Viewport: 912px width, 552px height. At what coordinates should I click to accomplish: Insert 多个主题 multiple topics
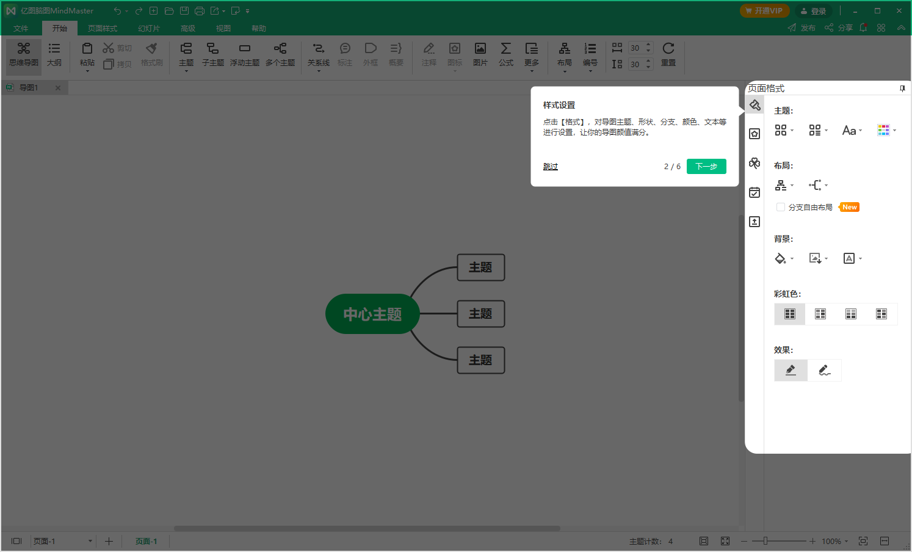point(280,55)
